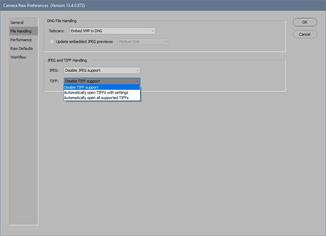Cancel the Camera Raw Preferences dialog
This screenshot has width=326, height=236.
(x=305, y=34)
